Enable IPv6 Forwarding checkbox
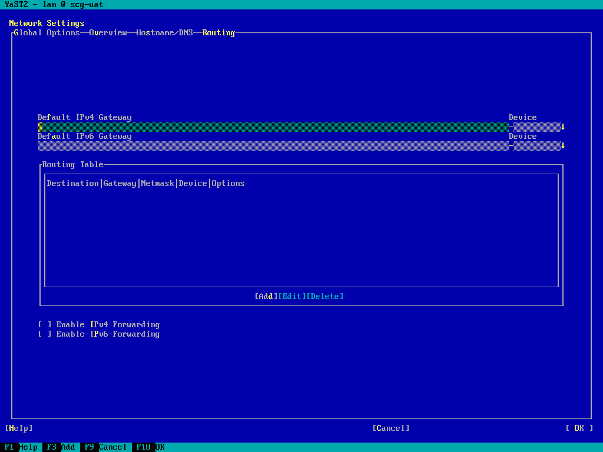This screenshot has height=452, width=603. pyautogui.click(x=98, y=334)
